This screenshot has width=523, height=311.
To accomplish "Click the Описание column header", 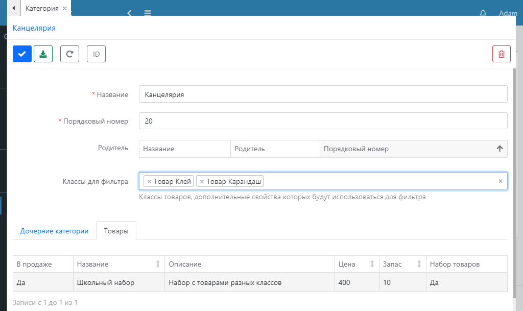I will point(250,264).
